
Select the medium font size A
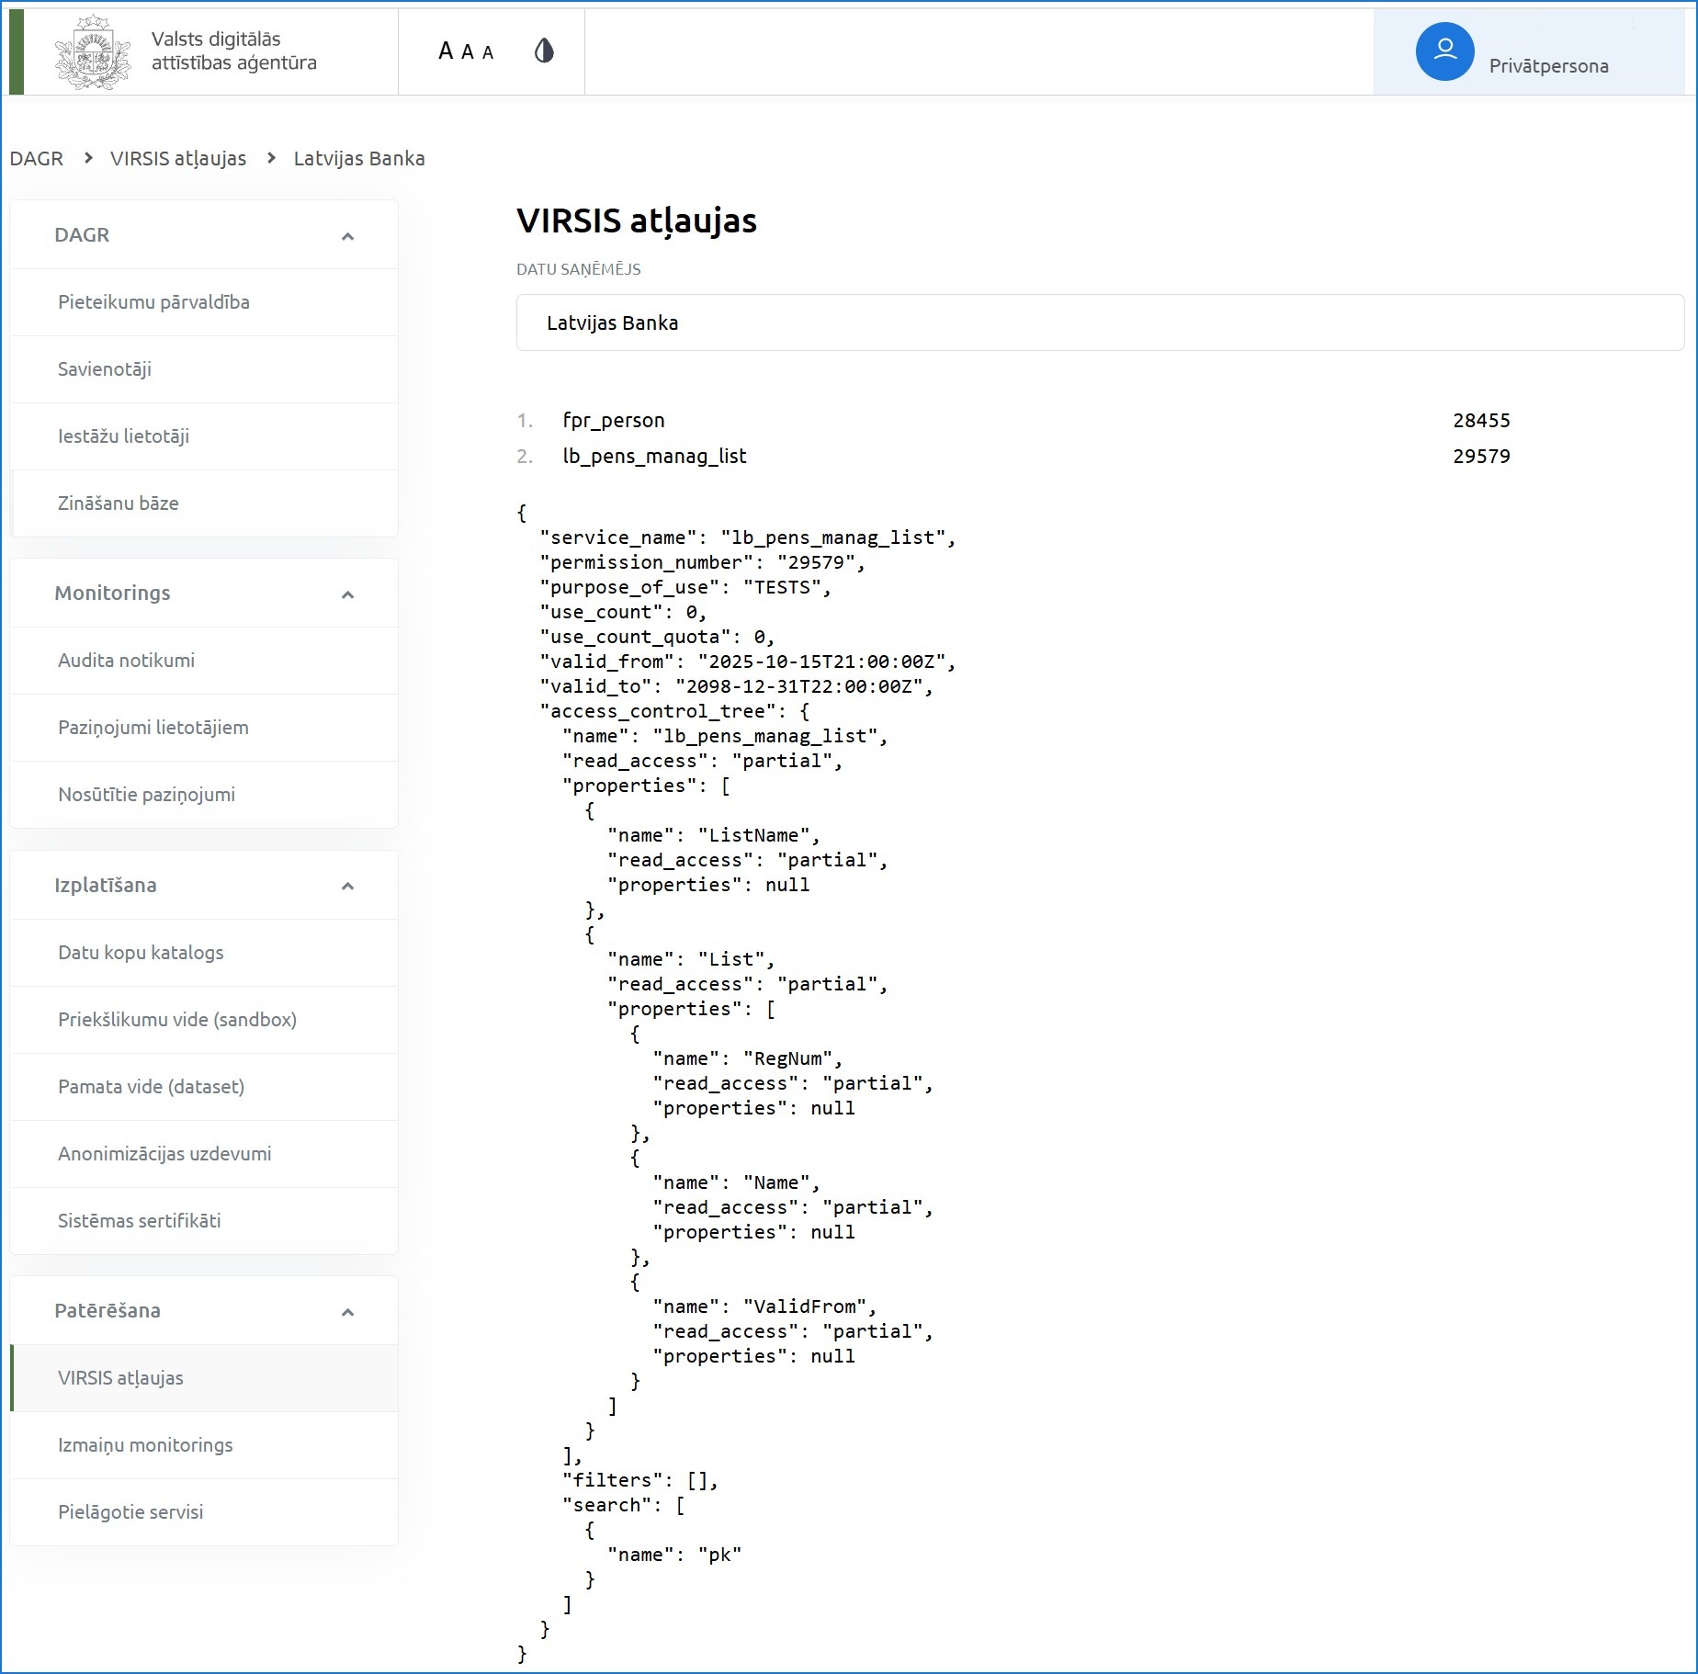(468, 52)
